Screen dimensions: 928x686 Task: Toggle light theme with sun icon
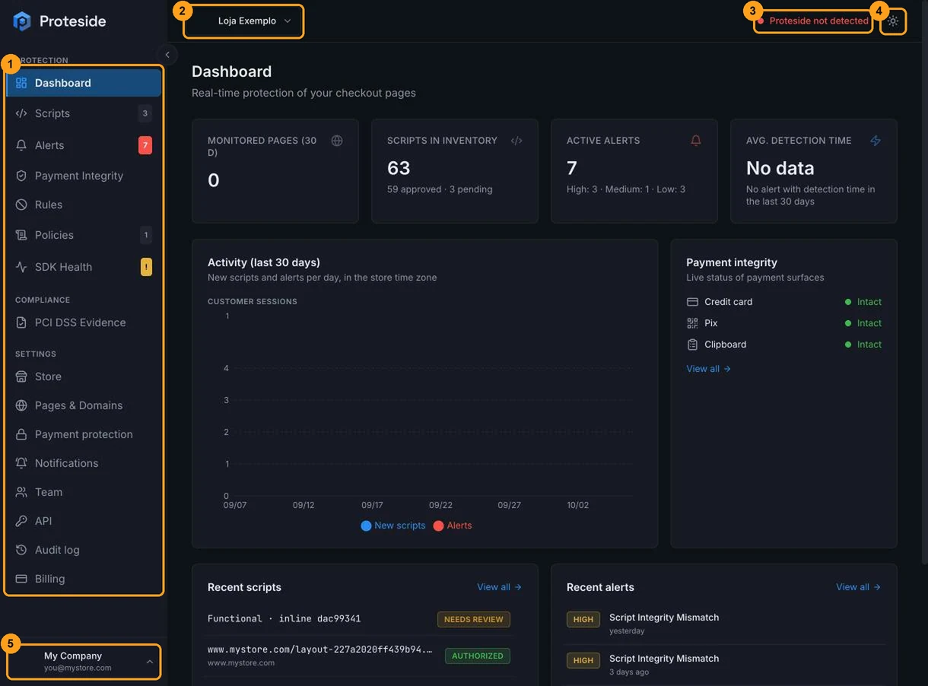coord(893,21)
